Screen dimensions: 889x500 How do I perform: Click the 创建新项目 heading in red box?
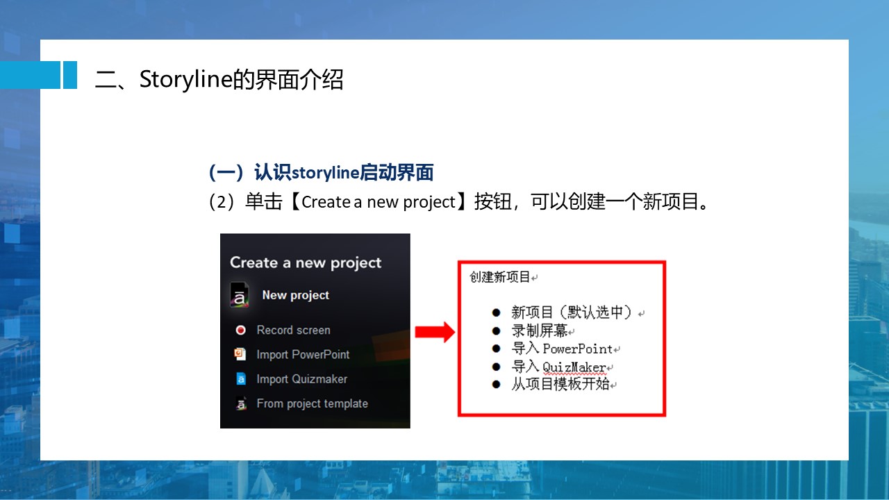point(500,278)
